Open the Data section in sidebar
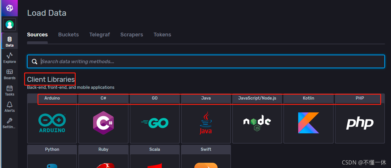This screenshot has height=168, width=391. (x=10, y=41)
